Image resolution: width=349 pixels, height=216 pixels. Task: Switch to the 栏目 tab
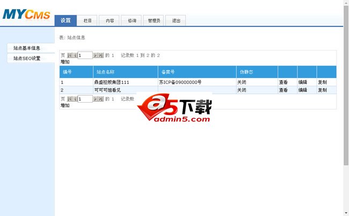[88, 21]
